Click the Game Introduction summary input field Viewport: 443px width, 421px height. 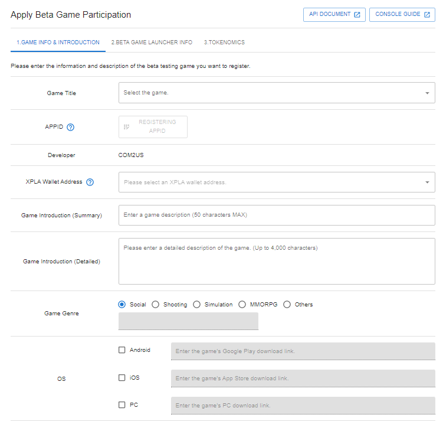coord(277,215)
